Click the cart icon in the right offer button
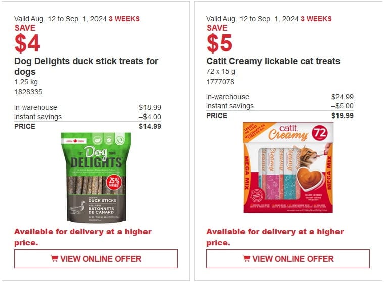The height and width of the screenshot is (284, 386). pos(246,258)
